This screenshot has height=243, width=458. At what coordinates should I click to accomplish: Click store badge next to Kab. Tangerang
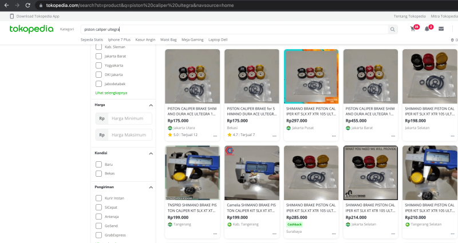point(230,224)
